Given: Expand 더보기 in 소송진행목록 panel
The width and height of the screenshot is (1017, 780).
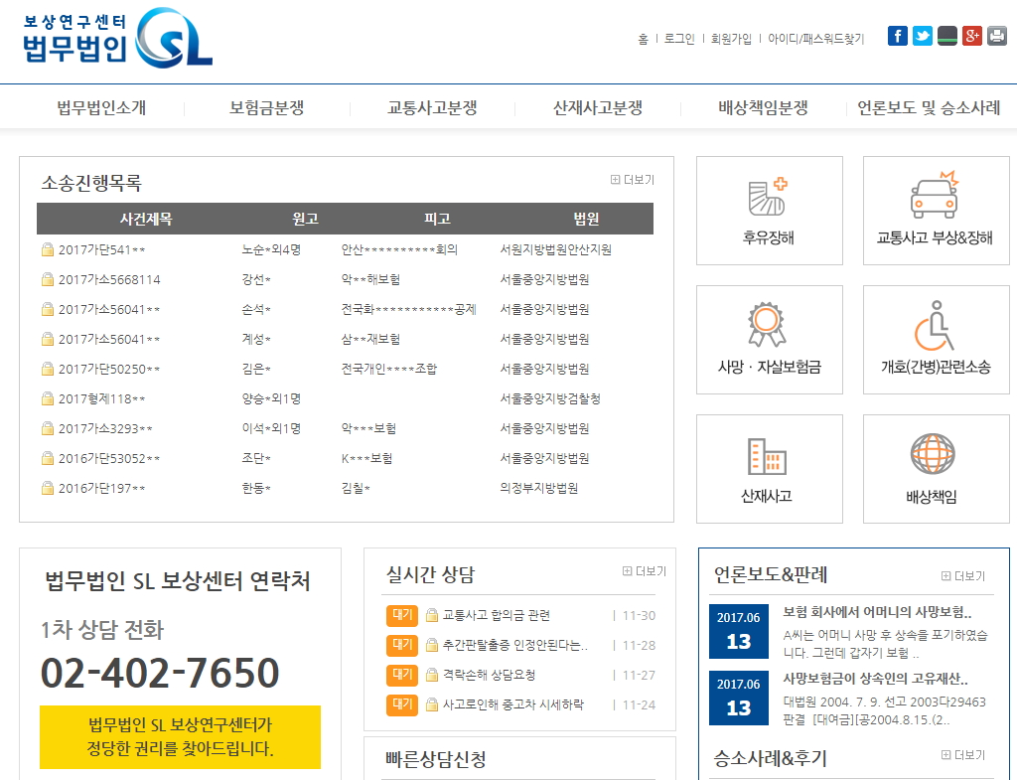Looking at the screenshot, I should coord(633,180).
